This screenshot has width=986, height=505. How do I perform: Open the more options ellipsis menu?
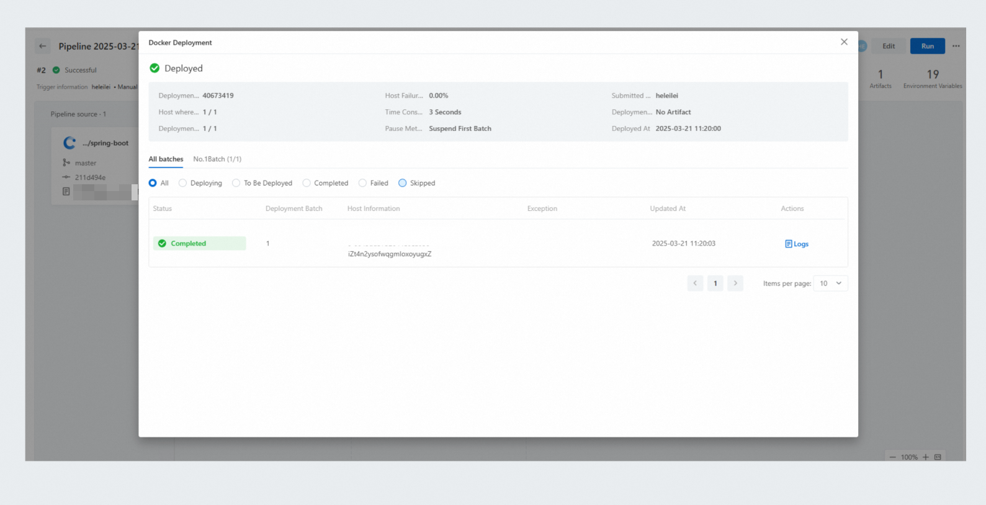(956, 46)
